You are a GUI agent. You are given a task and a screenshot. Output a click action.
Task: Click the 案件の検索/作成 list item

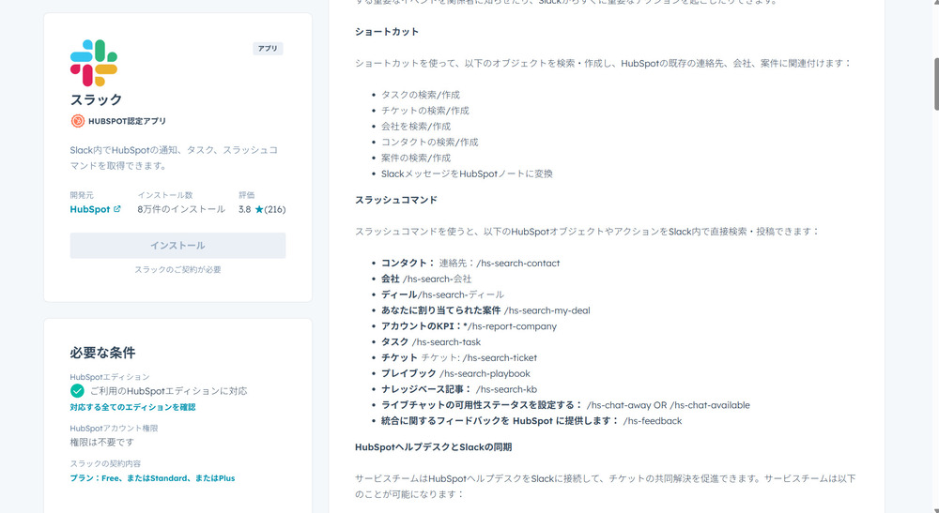[x=416, y=158]
